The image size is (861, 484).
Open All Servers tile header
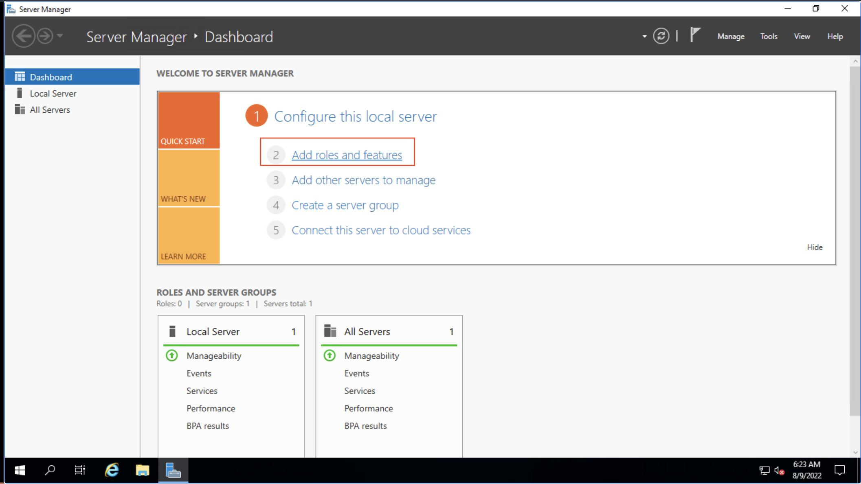[389, 332]
